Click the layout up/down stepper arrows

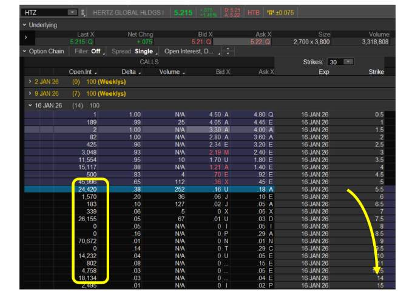click(228, 51)
